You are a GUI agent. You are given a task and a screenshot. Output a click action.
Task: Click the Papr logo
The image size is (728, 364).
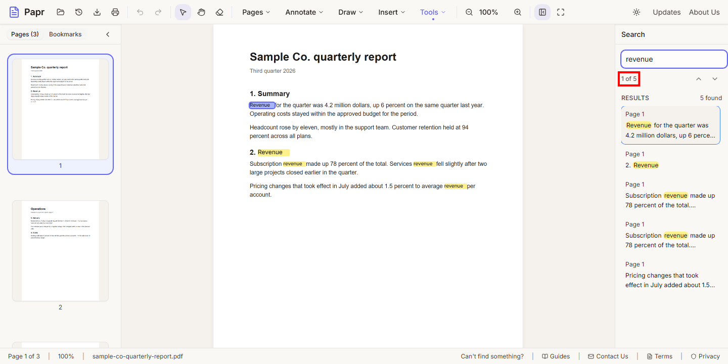(26, 12)
